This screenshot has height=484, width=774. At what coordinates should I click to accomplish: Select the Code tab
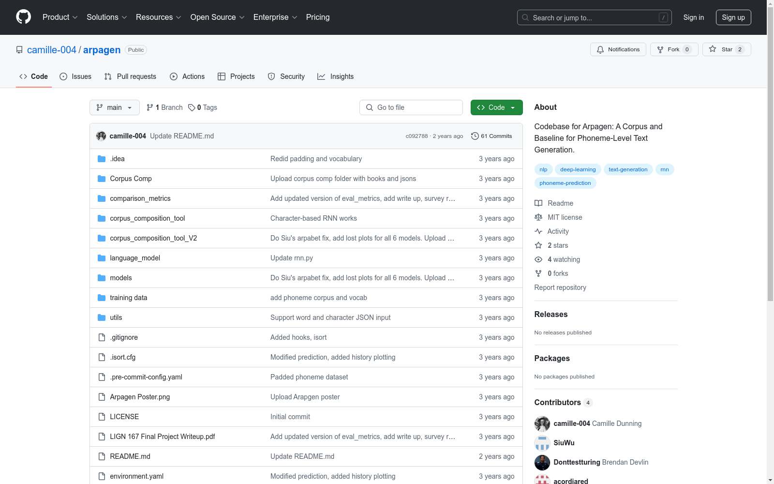(34, 76)
